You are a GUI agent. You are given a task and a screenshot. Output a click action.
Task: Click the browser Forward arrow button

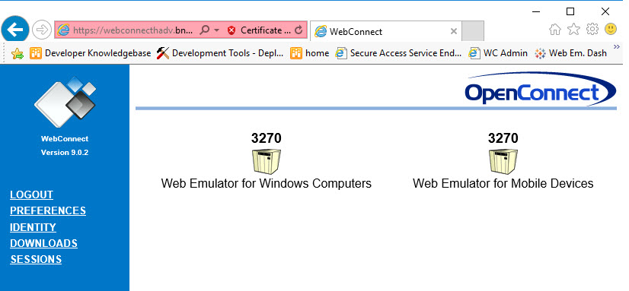pos(42,30)
